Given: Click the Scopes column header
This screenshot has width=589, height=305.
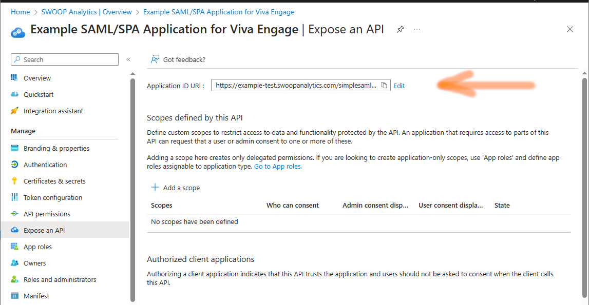Looking at the screenshot, I should [x=162, y=205].
